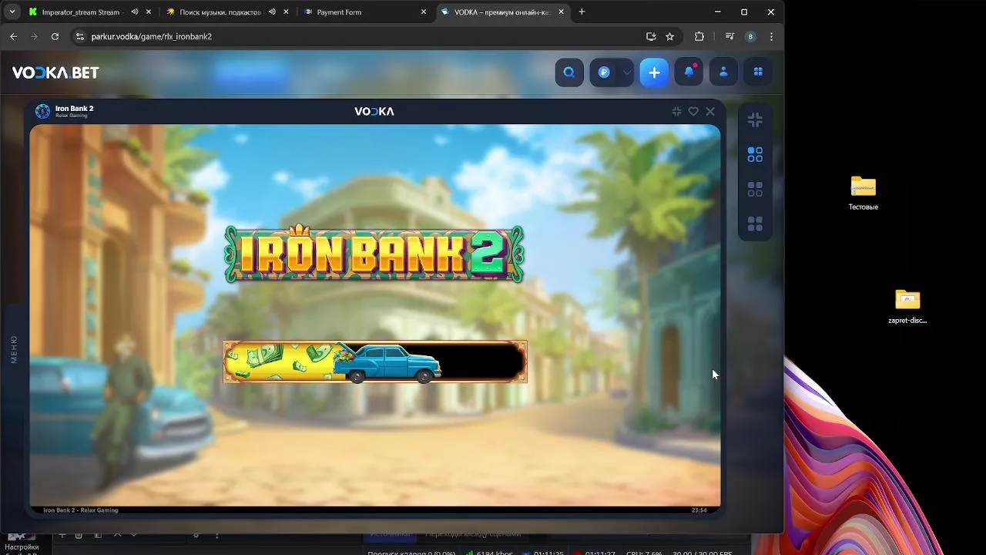986x555 pixels.
Task: Click the install app icon in address bar
Action: (651, 36)
